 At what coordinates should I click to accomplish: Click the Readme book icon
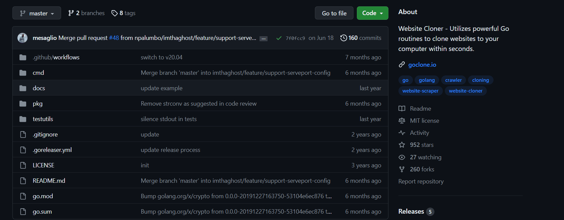click(402, 109)
